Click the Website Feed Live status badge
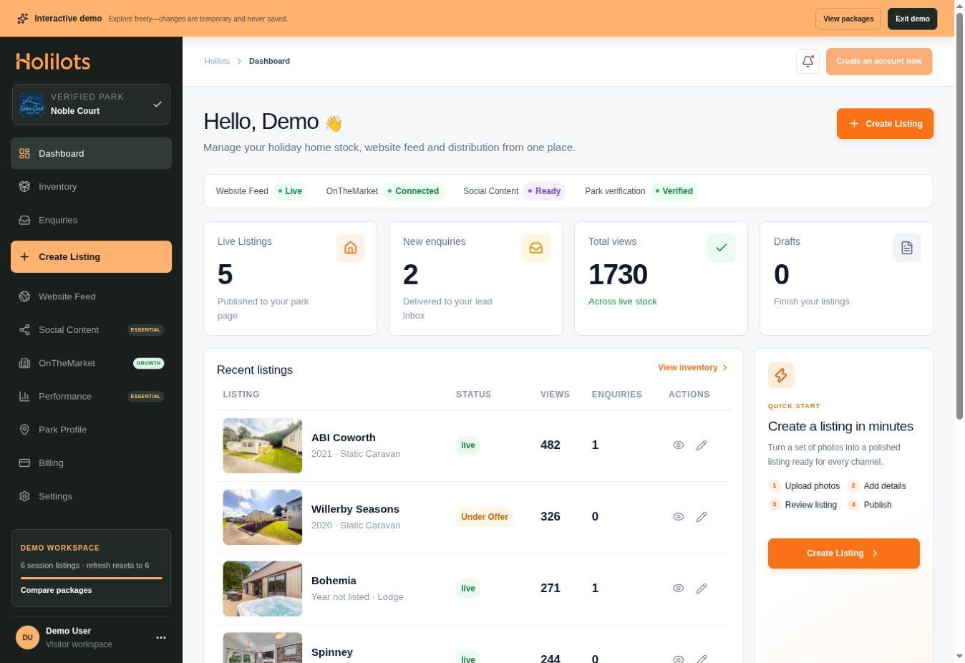The image size is (965, 663). tap(291, 191)
